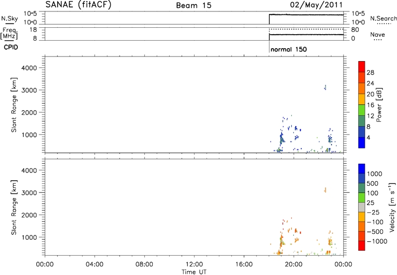This screenshot has width=397, height=275.
Task: Click the 500 velocity scale label
Action: click(x=373, y=184)
